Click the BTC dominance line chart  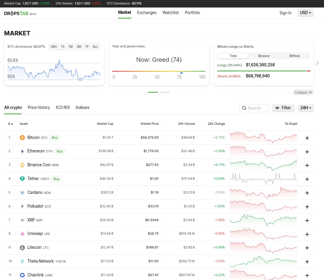click(x=54, y=70)
